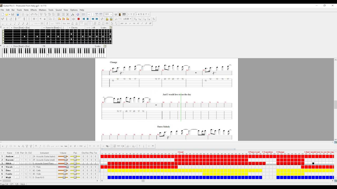Image resolution: width=337 pixels, height=189 pixels.
Task: Open the Markers menu
Action: (x=42, y=10)
